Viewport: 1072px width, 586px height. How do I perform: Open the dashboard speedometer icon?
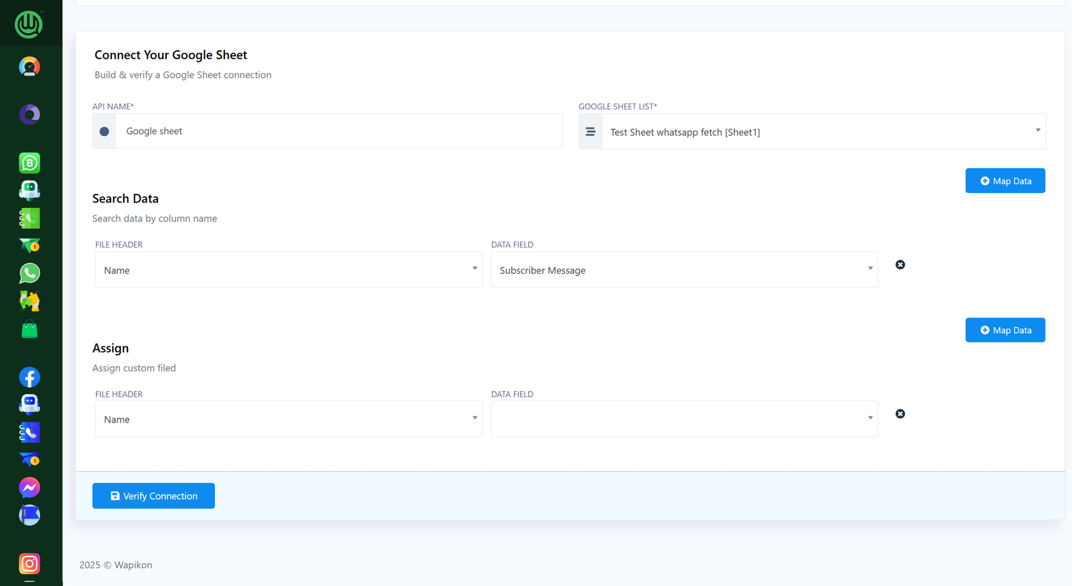[x=29, y=66]
